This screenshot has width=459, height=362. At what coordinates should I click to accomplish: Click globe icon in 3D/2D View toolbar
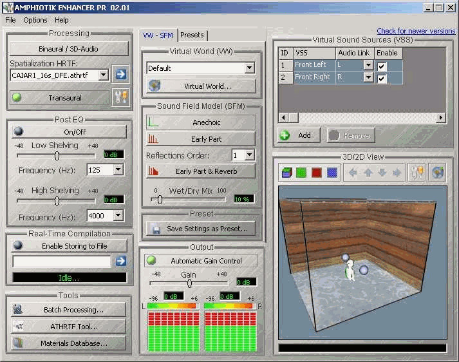pos(437,173)
